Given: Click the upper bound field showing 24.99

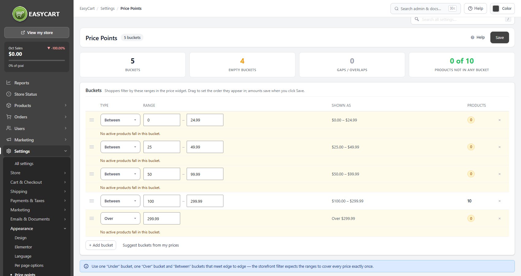Looking at the screenshot, I should [x=205, y=120].
